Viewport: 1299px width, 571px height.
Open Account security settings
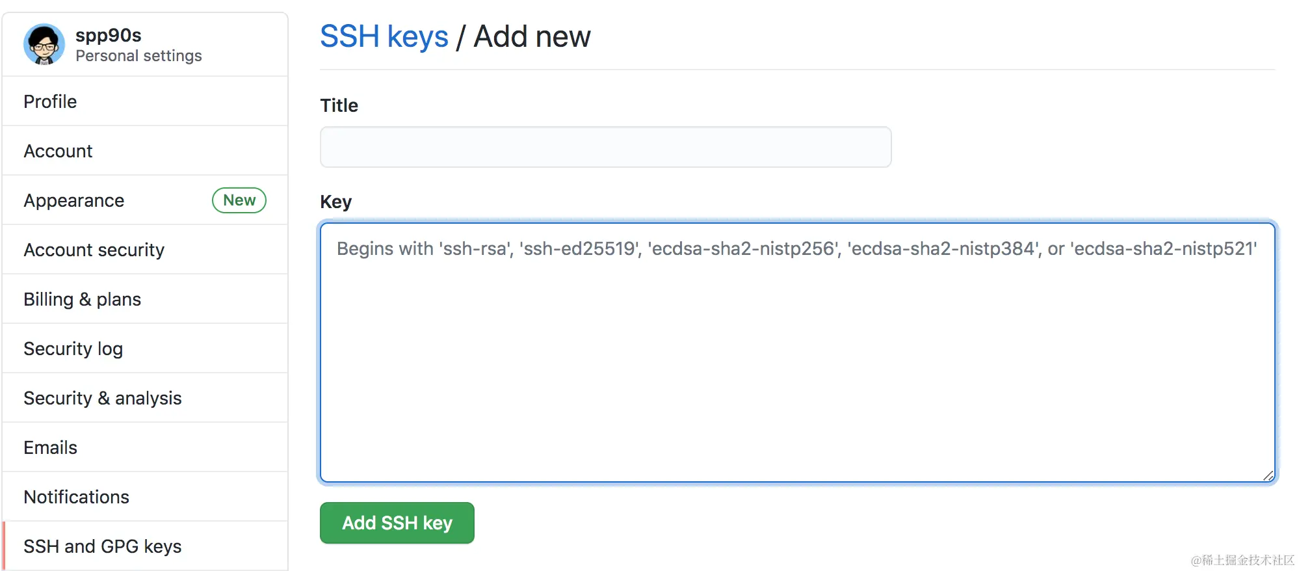[145, 250]
